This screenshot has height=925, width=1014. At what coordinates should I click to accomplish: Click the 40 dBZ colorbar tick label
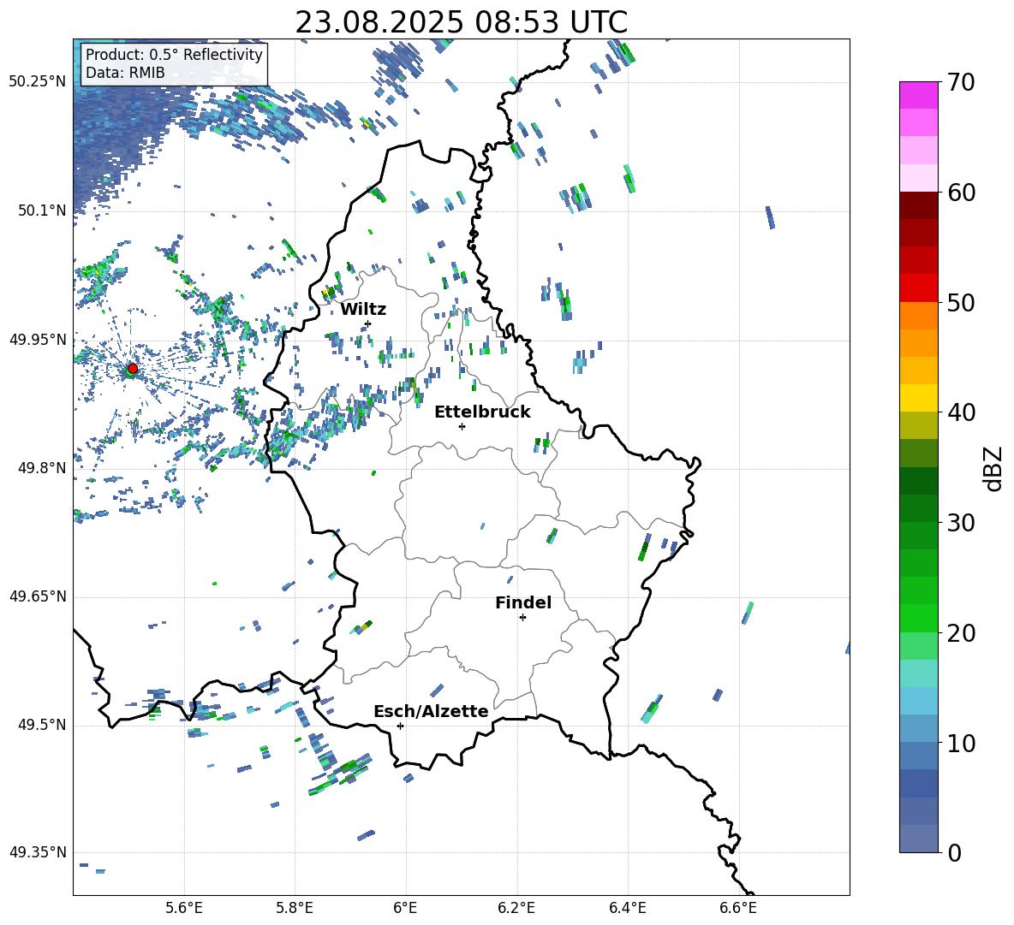click(962, 412)
